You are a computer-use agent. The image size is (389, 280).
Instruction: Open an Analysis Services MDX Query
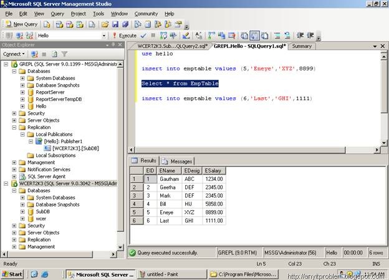[x=59, y=24]
